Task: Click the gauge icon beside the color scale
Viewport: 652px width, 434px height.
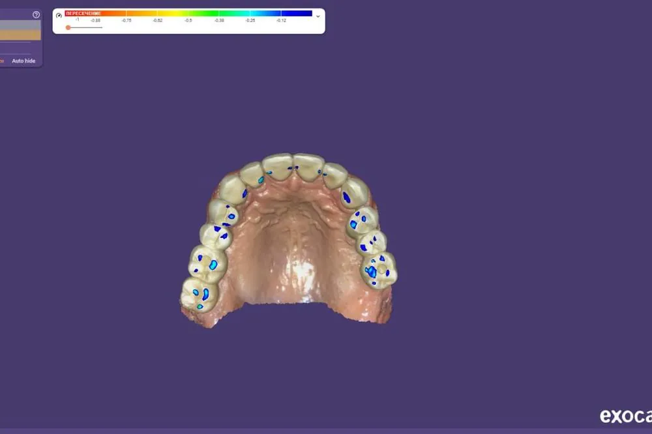Action: (59, 16)
